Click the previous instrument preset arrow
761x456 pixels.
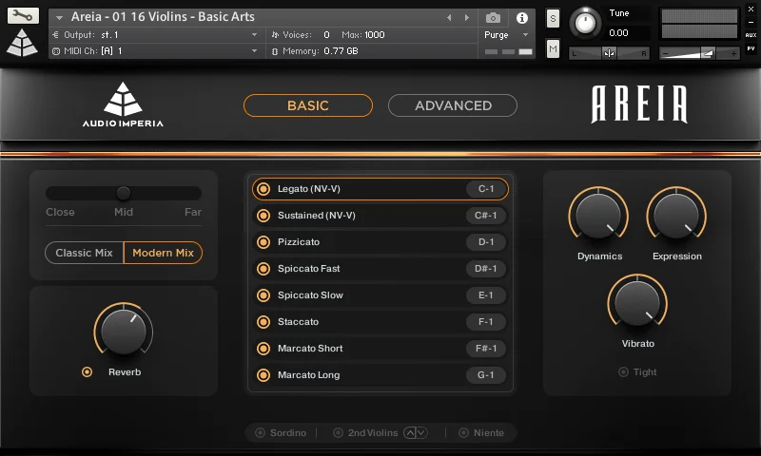449,18
